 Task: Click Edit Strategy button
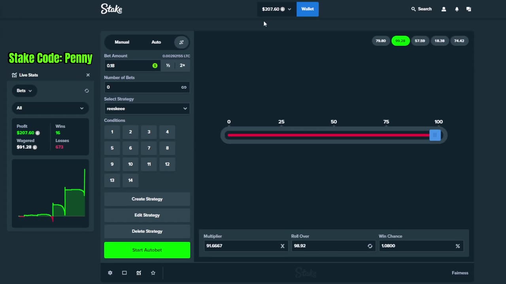click(x=147, y=215)
